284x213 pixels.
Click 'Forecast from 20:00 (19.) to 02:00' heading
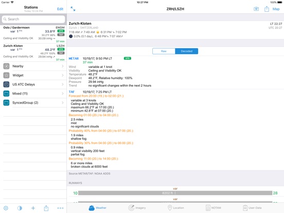pos(96,96)
